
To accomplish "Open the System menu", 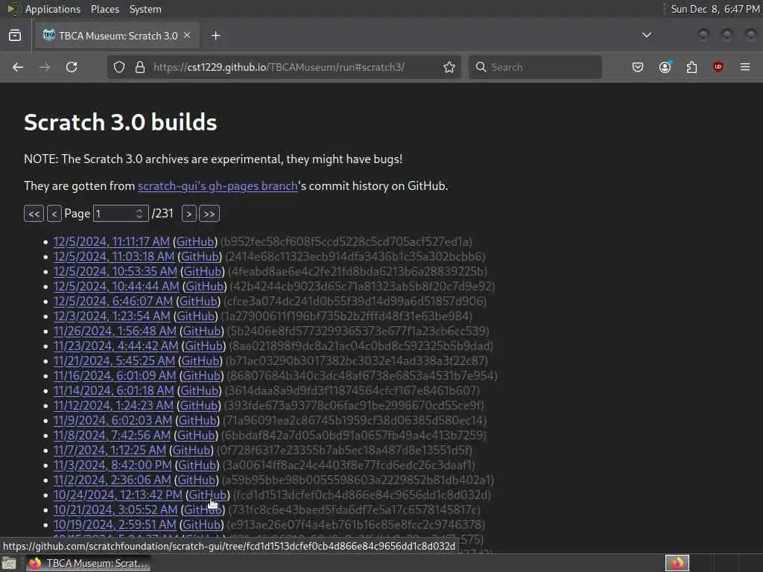I will click(145, 9).
